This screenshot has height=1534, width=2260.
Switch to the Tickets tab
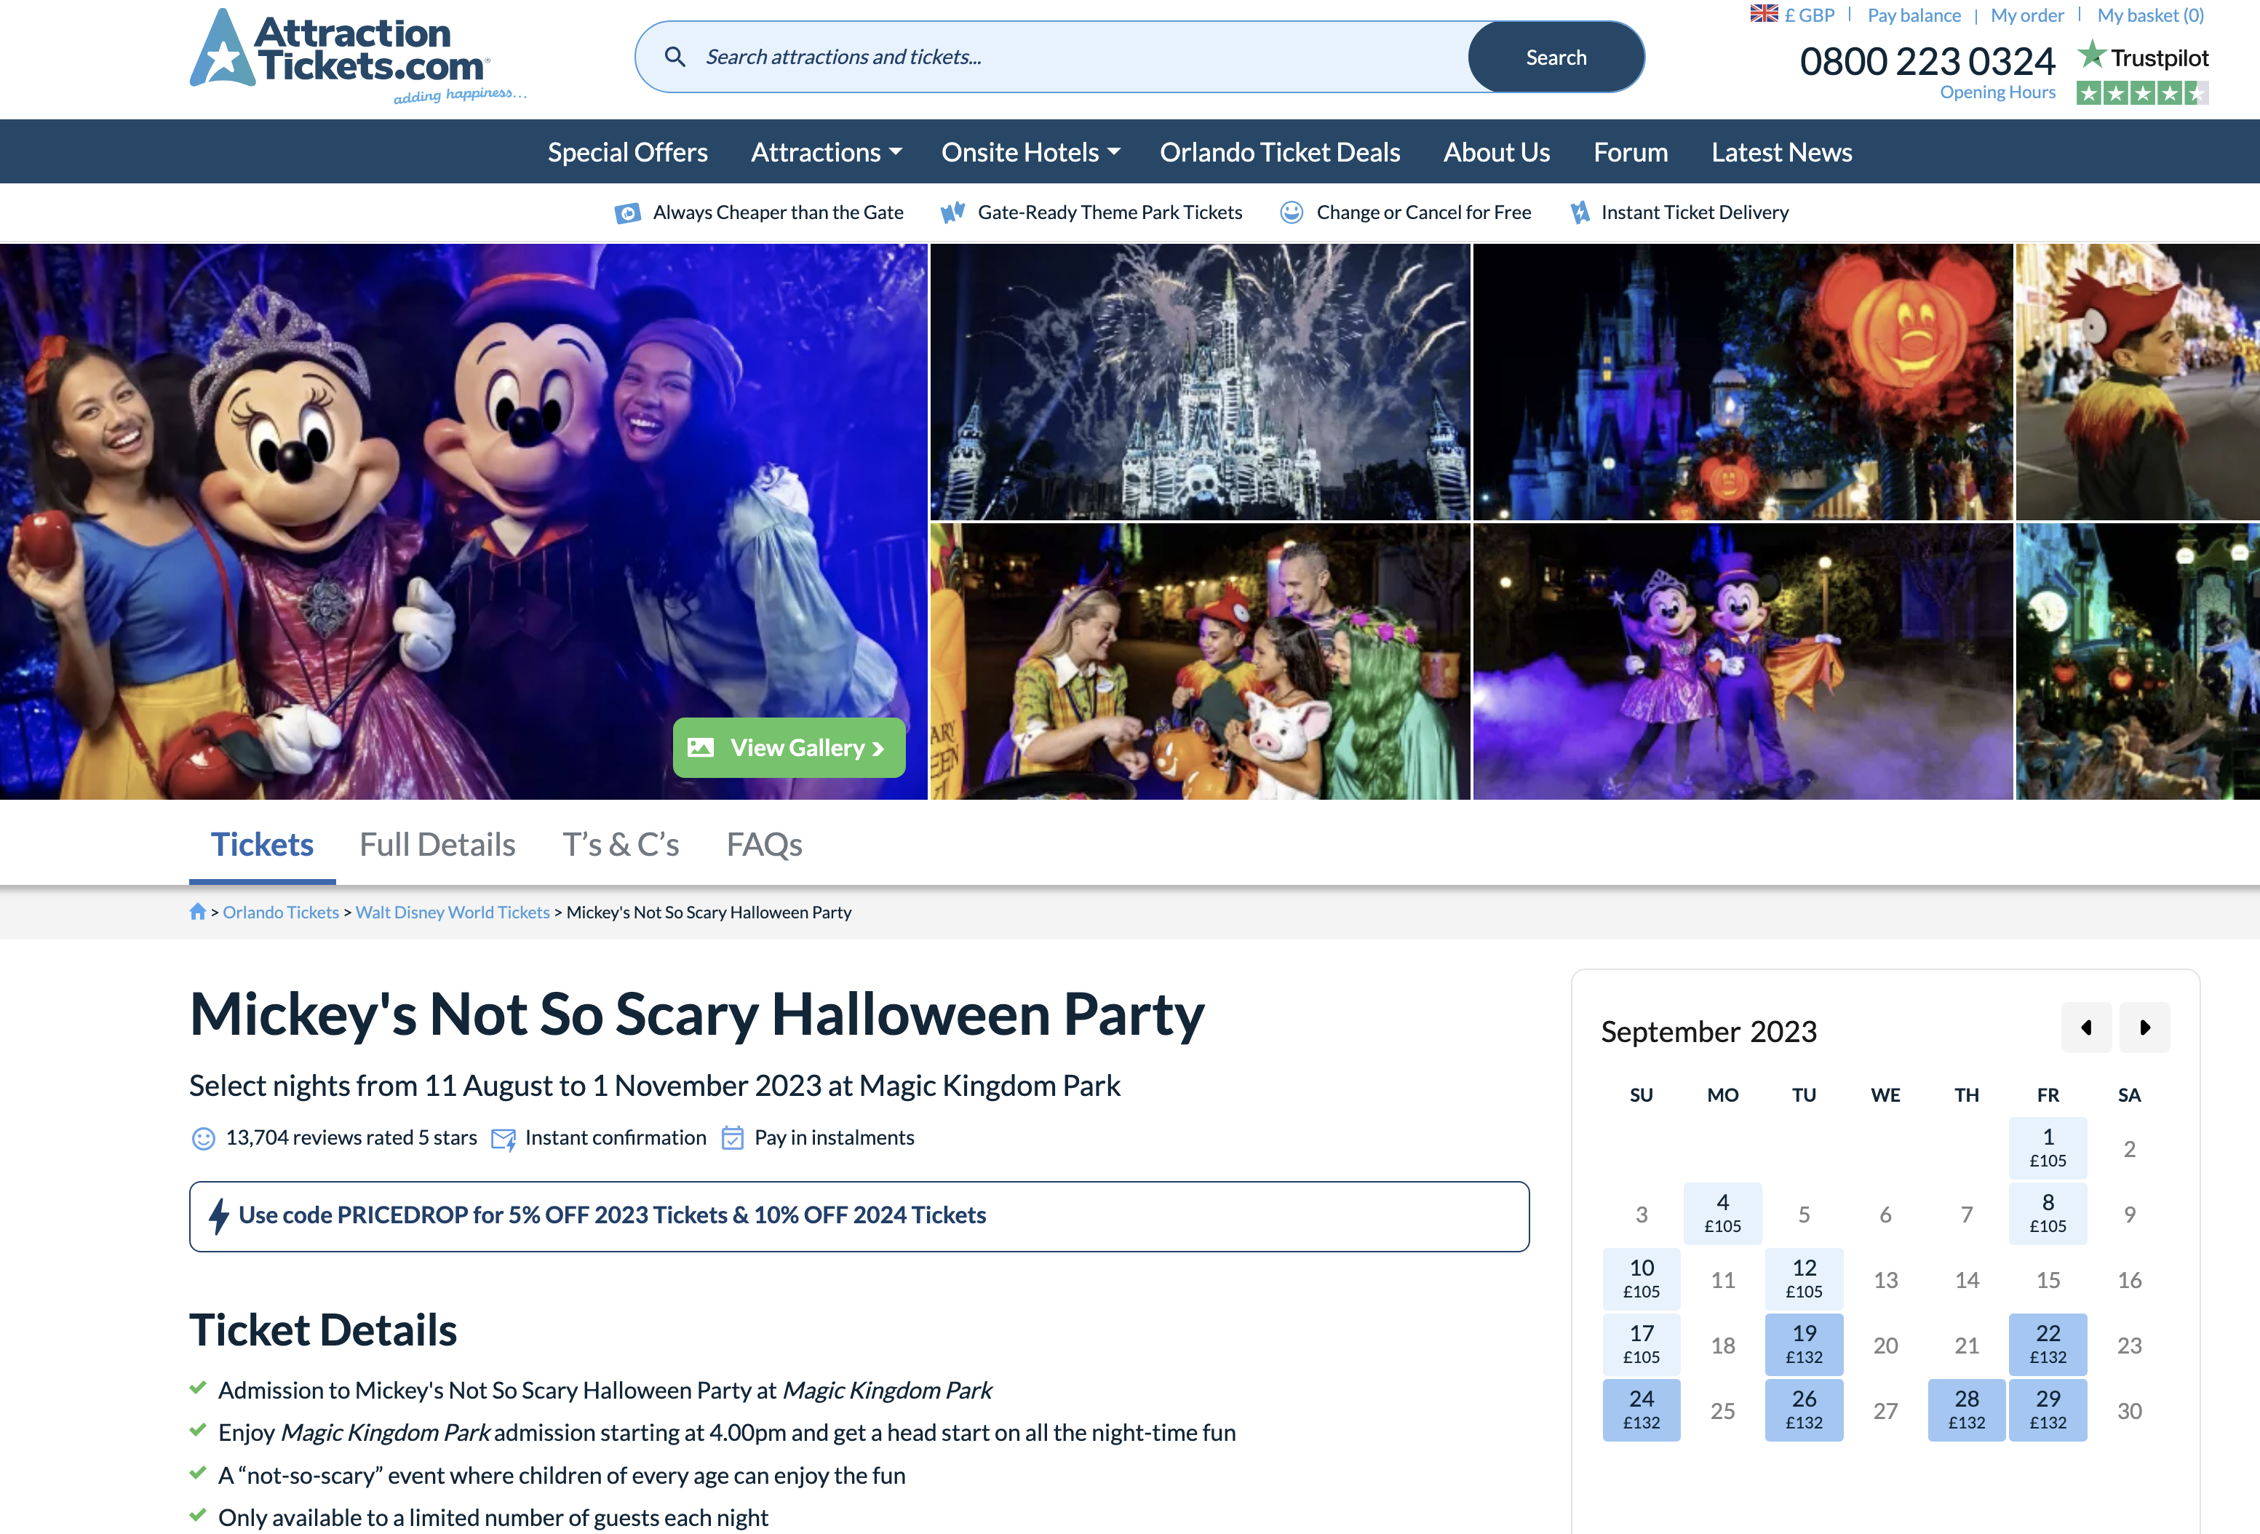click(x=263, y=843)
